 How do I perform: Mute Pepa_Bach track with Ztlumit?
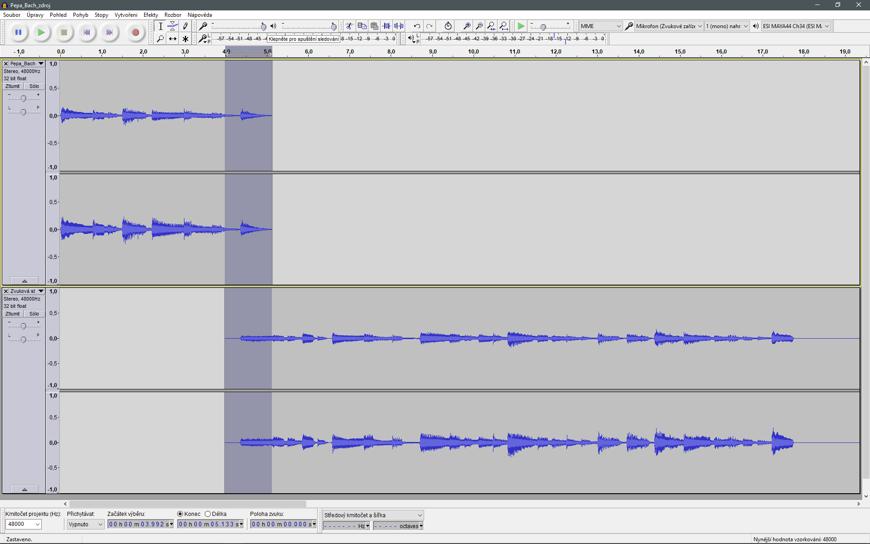point(13,86)
